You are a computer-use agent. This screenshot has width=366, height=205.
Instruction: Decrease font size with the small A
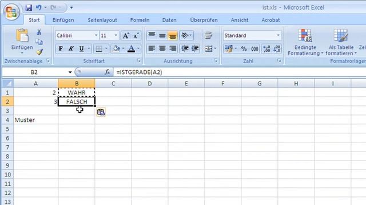(x=136, y=35)
